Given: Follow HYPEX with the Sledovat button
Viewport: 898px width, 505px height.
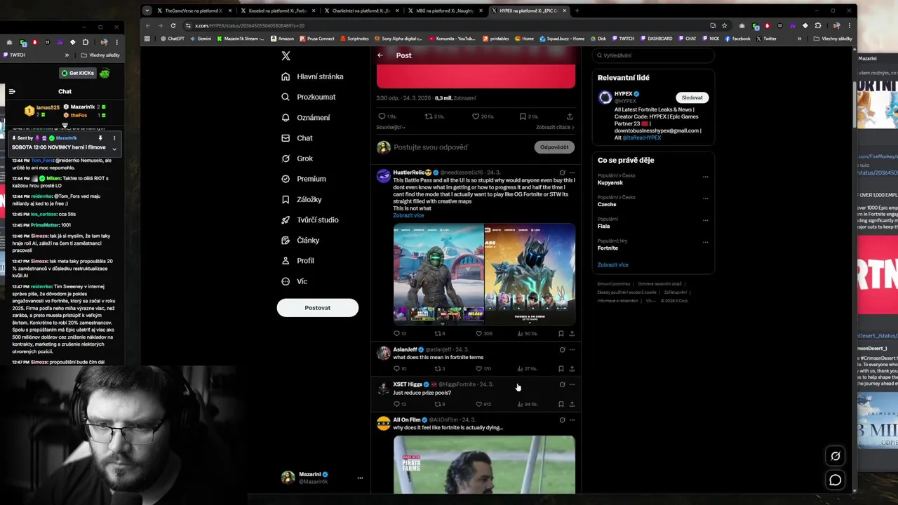Looking at the screenshot, I should pyautogui.click(x=692, y=97).
